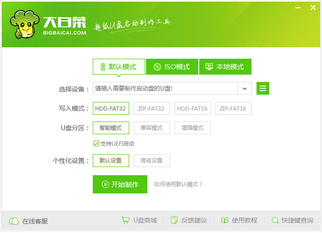Open 反馈建议 feedback icon
Viewport: 322px width, 233px height.
[x=174, y=220]
